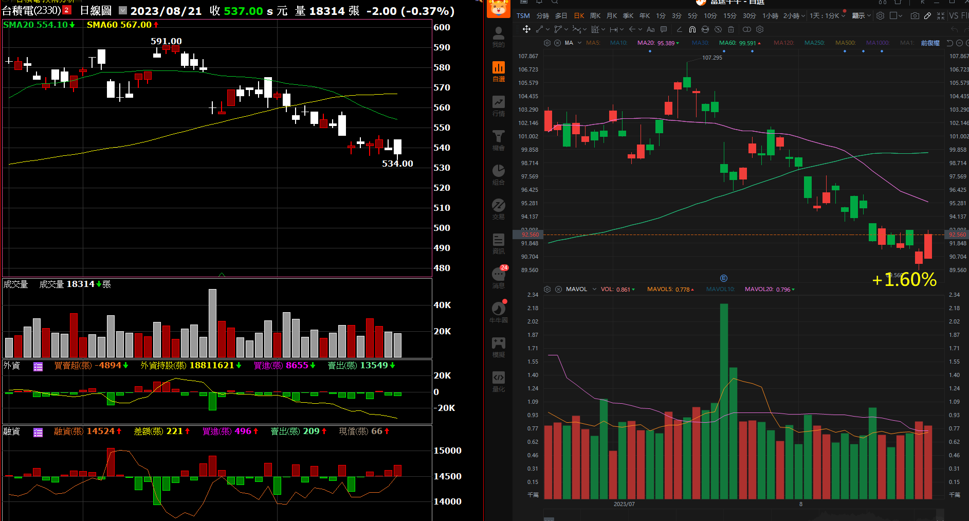Select the polygon shape drawing tool
Screen dimensions: 969x521
click(558, 29)
